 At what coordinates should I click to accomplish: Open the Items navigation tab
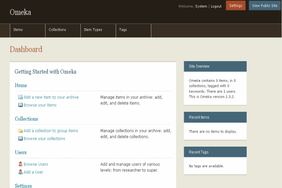(x=18, y=30)
